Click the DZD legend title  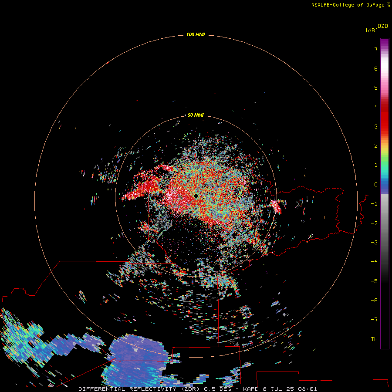point(383,26)
